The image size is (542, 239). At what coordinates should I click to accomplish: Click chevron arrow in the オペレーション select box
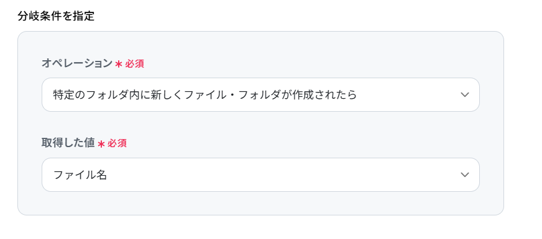(465, 94)
